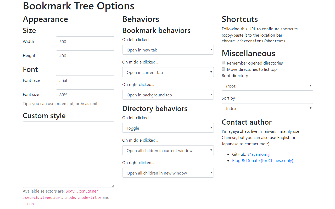Check Move directories to list top
Viewport: 335px width, 209px height.
pos(223,69)
